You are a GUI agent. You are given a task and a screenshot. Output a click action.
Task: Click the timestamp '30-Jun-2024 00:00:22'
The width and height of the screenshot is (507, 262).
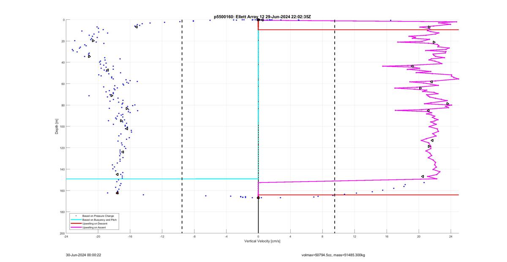[x=84, y=255]
